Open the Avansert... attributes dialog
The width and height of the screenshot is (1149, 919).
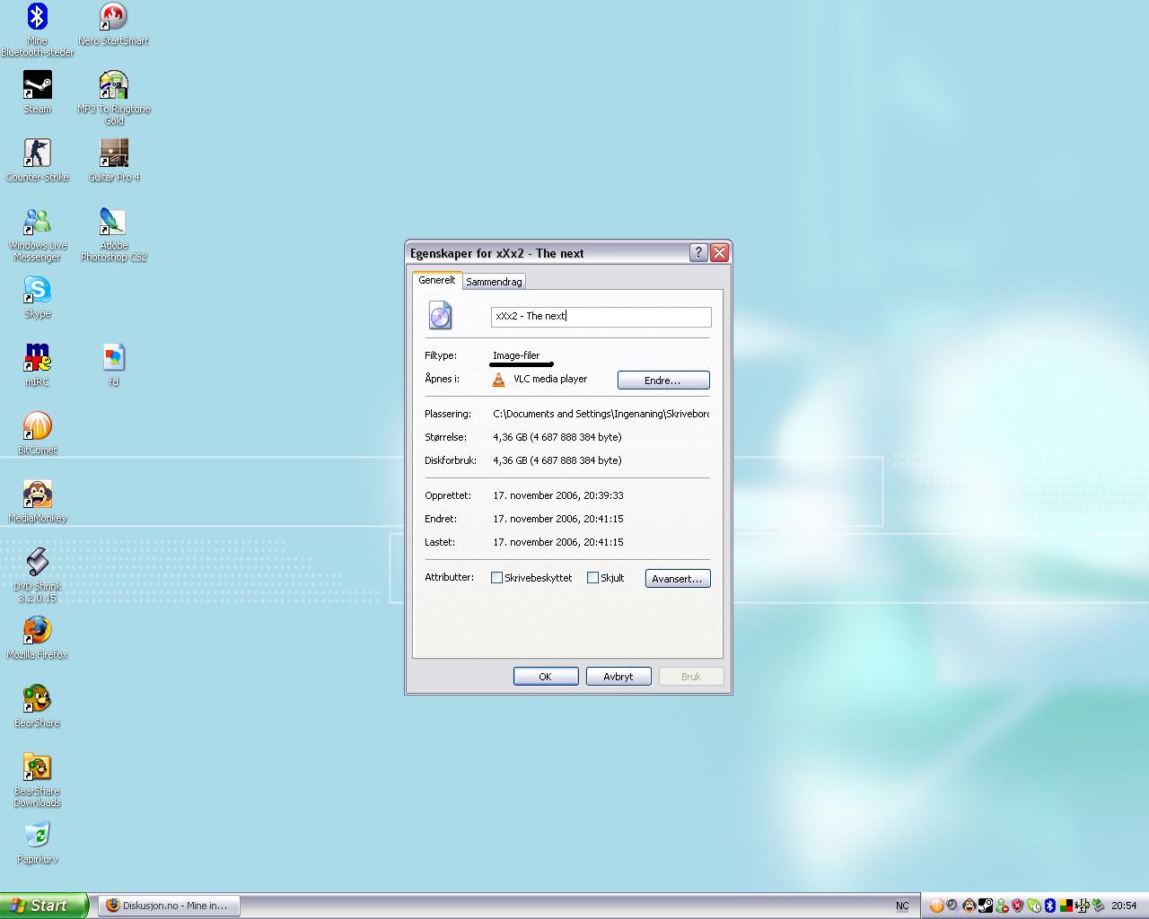[677, 579]
